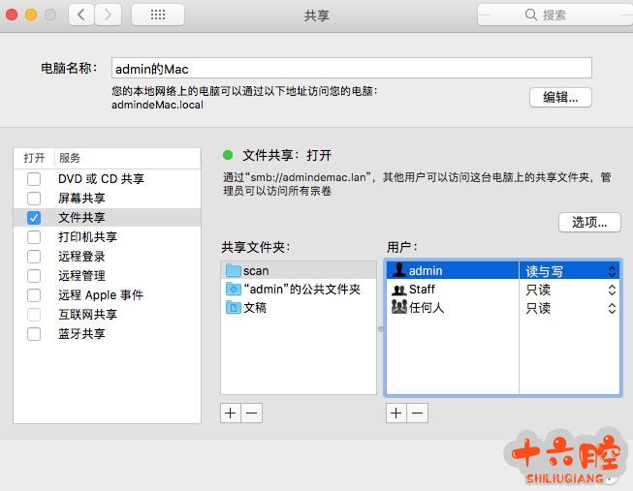Enable 远程登录 checkbox
This screenshot has width=633, height=491.
(x=34, y=257)
